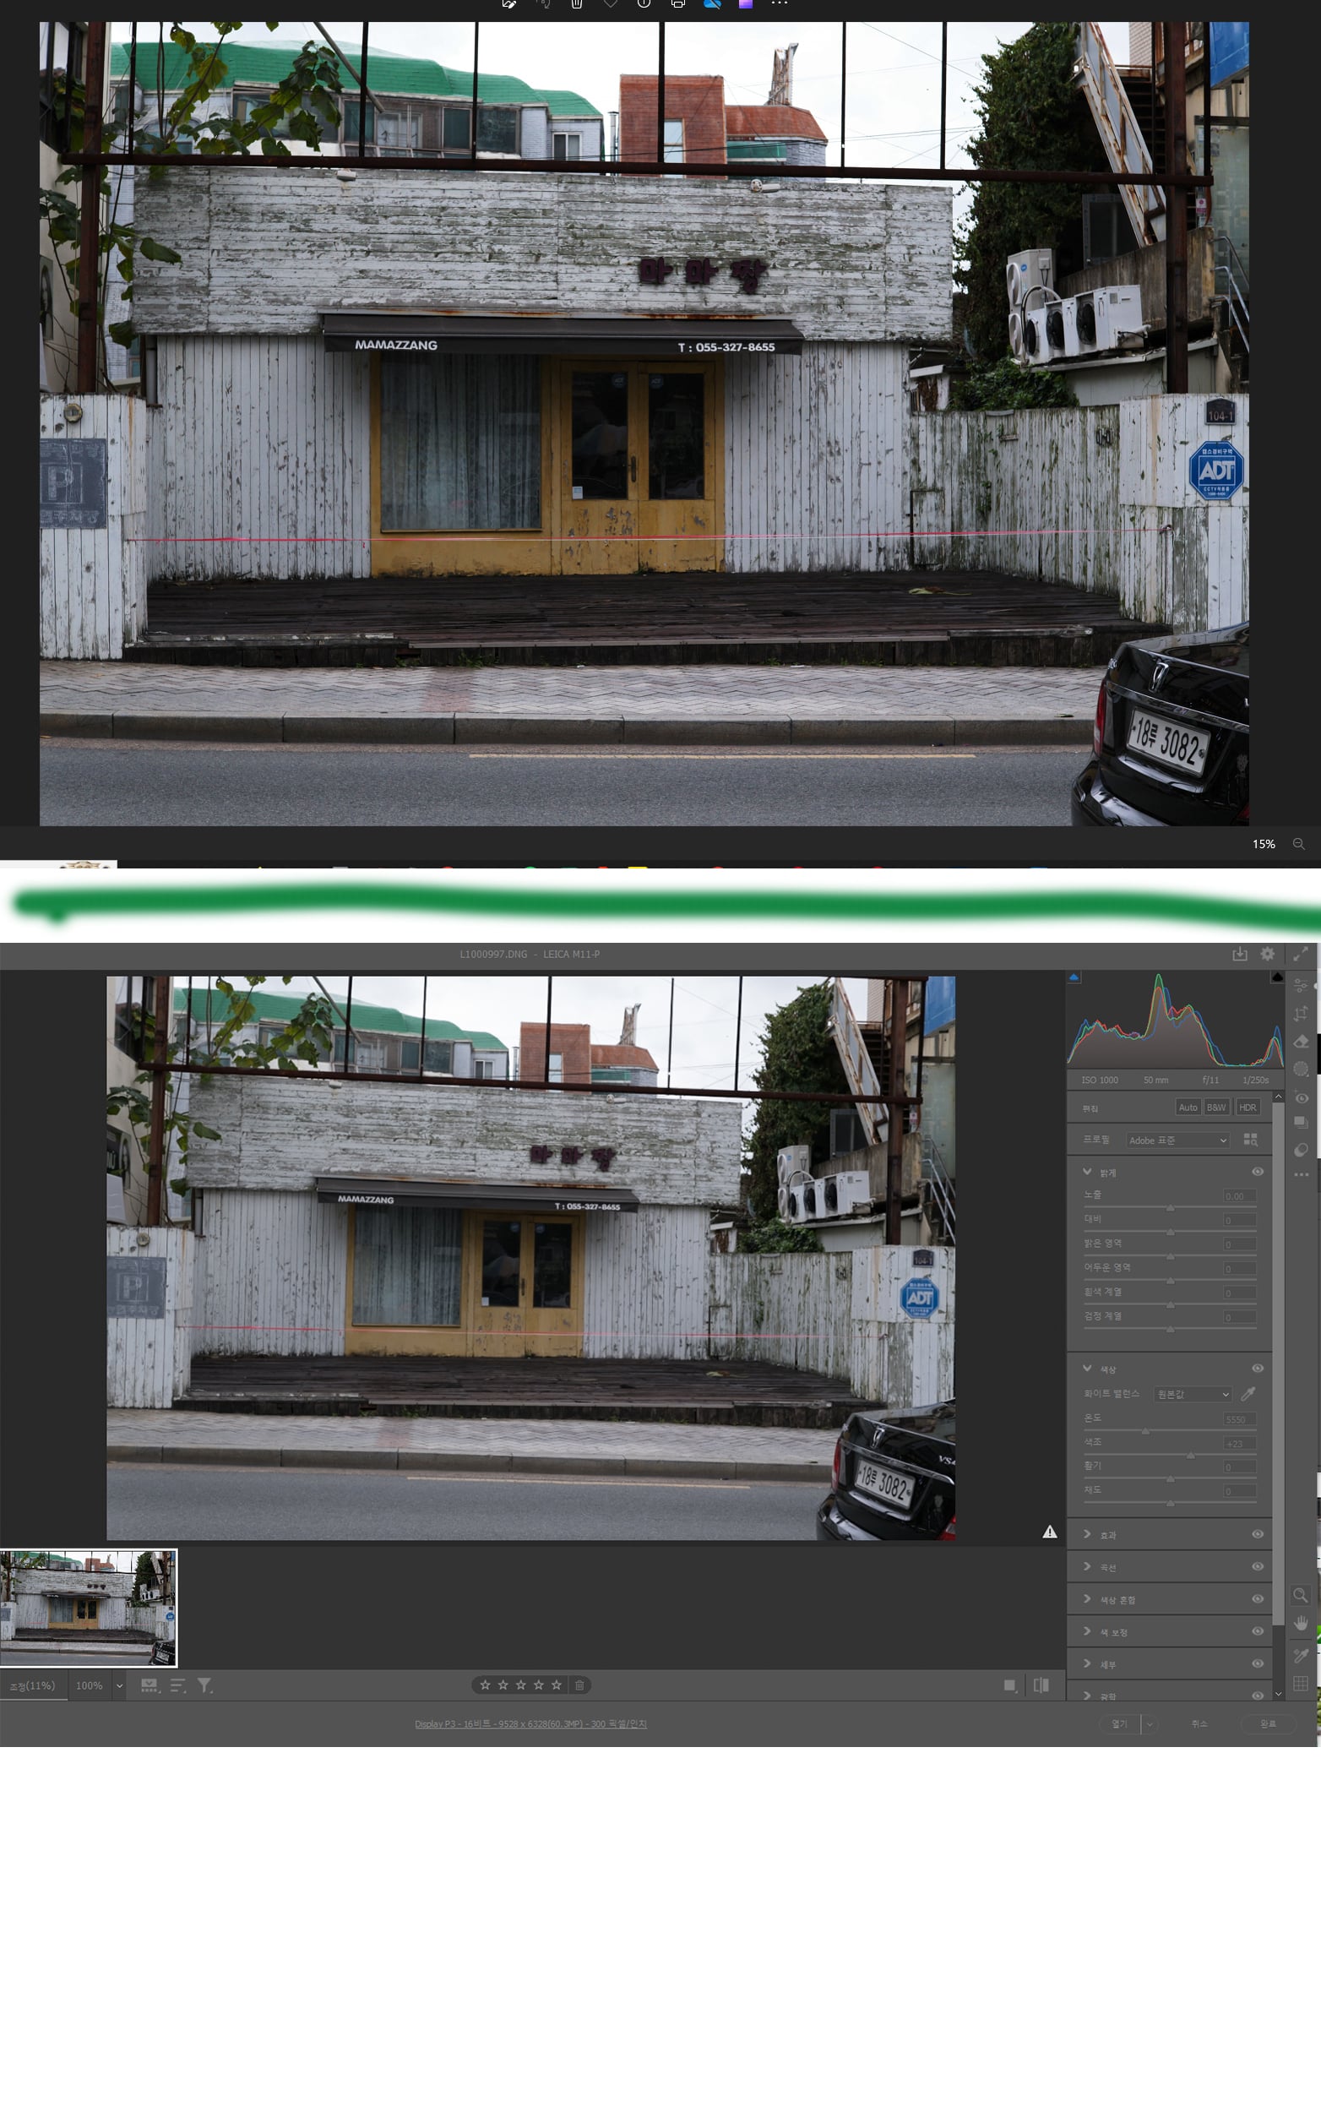
Task: Click the 노출 value field showing 0.00
Action: tap(1239, 1195)
